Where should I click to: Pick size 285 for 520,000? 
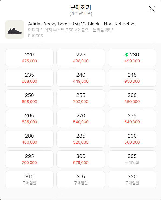81,139
